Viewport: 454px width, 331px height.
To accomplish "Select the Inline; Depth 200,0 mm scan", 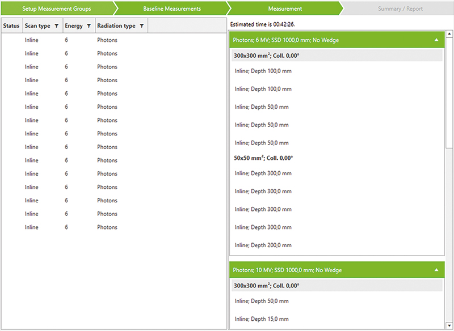I will (263, 245).
